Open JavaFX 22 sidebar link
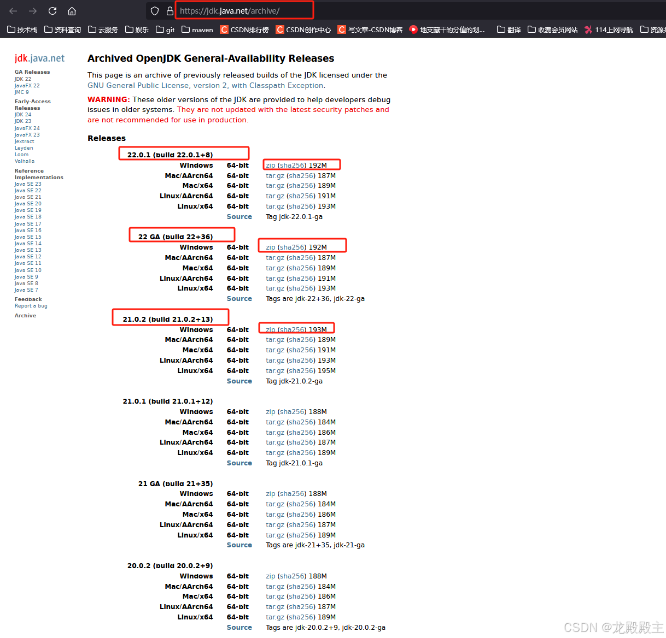666x638 pixels. (27, 86)
